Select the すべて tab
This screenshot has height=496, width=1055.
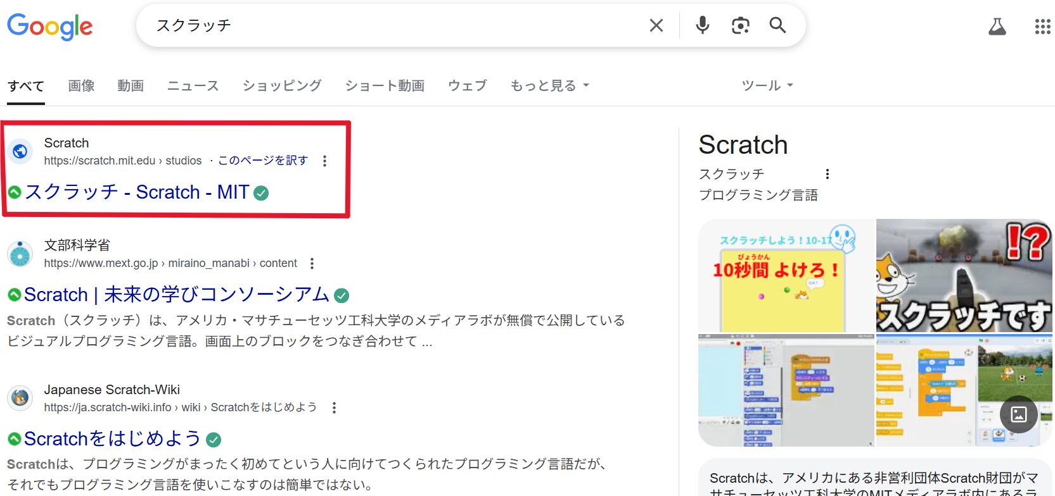pyautogui.click(x=26, y=85)
